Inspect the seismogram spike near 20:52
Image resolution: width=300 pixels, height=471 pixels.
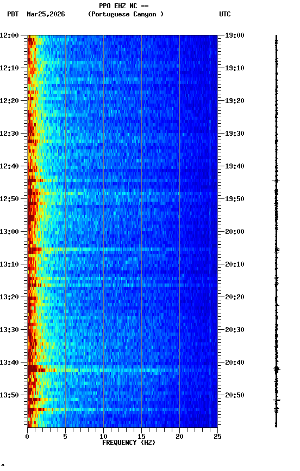point(276,401)
